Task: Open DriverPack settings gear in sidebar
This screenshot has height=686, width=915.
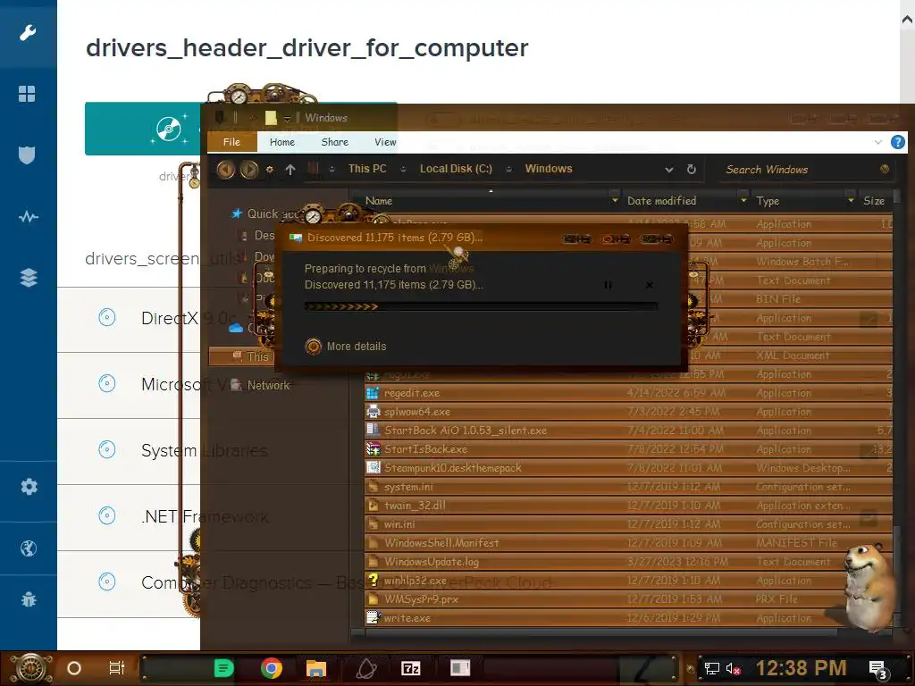Action: click(29, 487)
